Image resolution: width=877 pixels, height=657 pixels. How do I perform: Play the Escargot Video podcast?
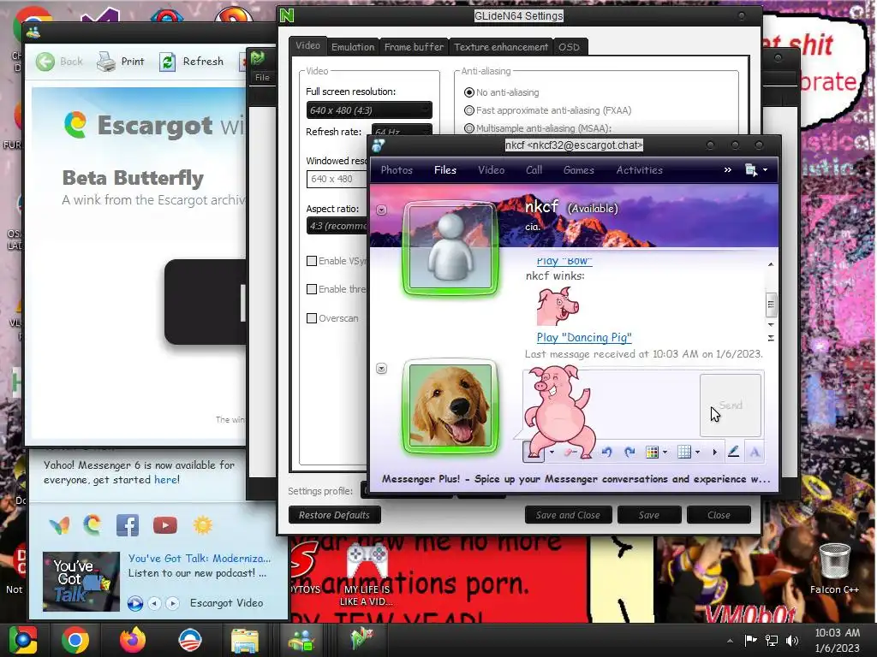134,603
